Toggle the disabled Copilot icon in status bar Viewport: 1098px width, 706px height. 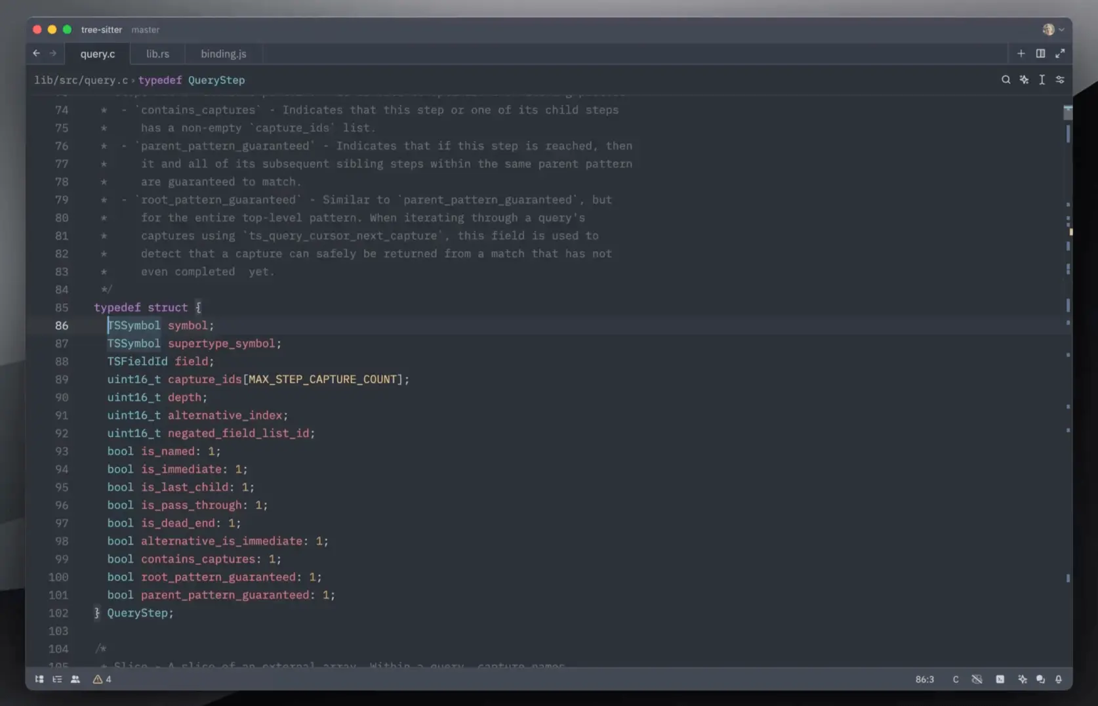[977, 679]
